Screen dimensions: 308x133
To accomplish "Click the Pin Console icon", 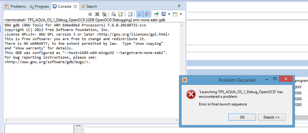I will coord(157,14).
